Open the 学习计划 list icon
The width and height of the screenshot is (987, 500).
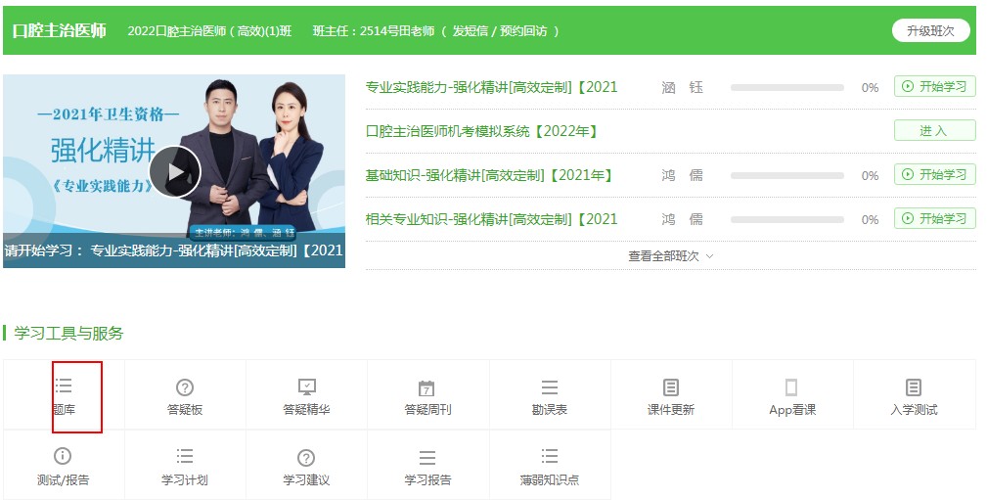point(185,457)
